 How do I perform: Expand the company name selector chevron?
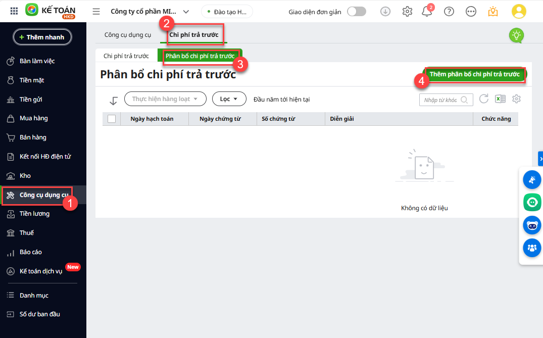coord(186,11)
